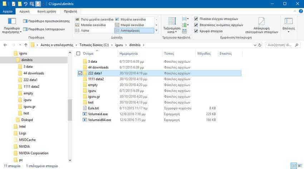This screenshot has width=304, height=169.
Task: Expand chevron after dimitris breadcrumb
Action: pos(143,45)
